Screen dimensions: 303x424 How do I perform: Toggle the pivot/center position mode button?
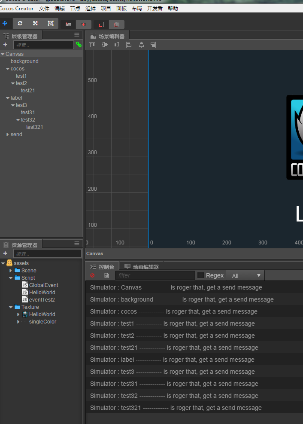point(68,24)
